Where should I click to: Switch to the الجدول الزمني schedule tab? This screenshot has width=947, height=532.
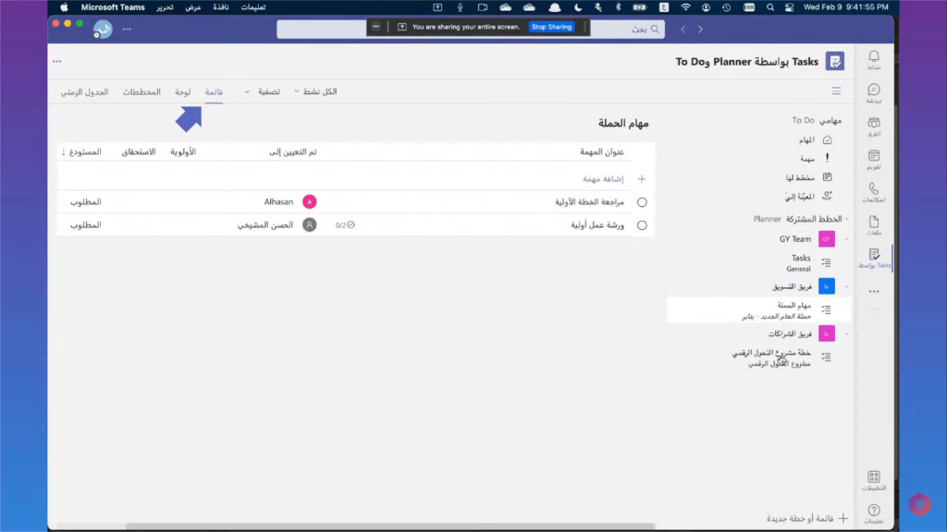pos(84,91)
